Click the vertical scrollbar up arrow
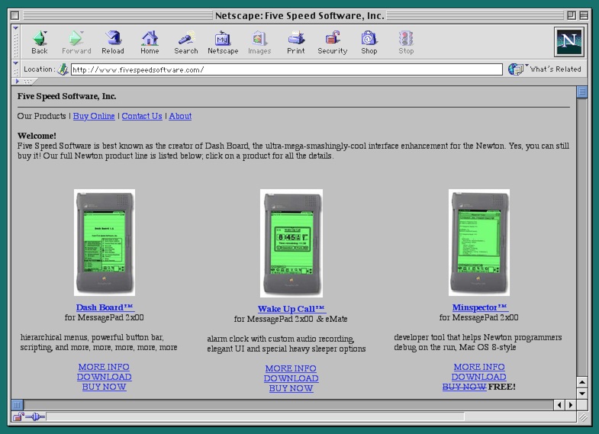599x434 pixels. coord(581,382)
